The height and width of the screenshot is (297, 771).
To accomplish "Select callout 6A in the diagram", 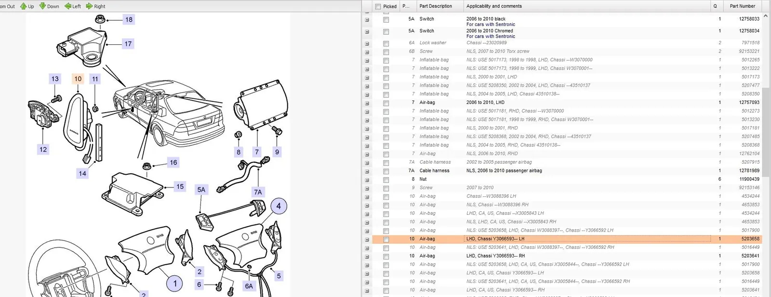I will point(249,286).
